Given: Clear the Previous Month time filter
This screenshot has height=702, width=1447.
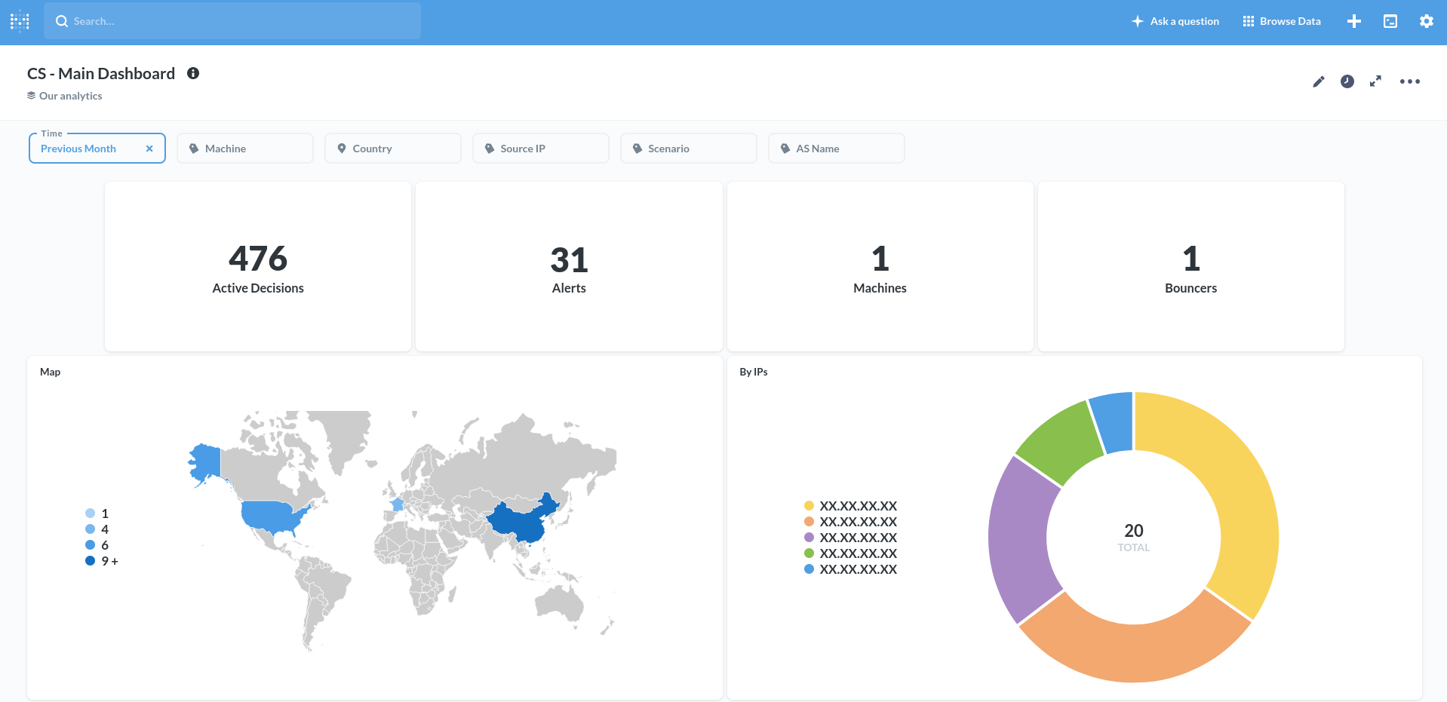Looking at the screenshot, I should coord(149,149).
